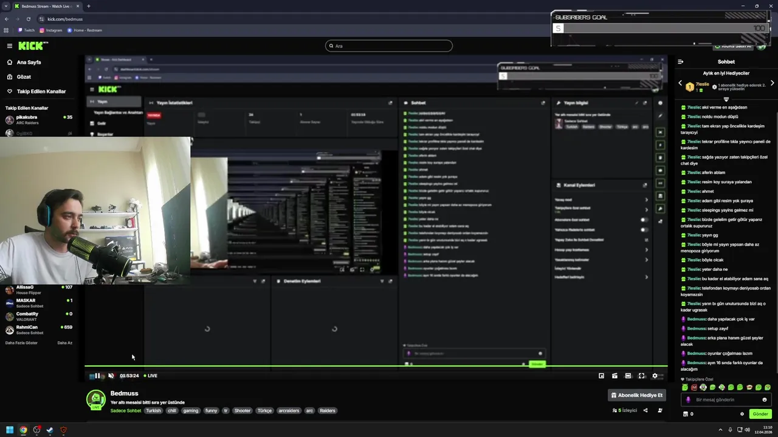Click Bedmuss channel avatar
The height and width of the screenshot is (437, 778).
95,399
